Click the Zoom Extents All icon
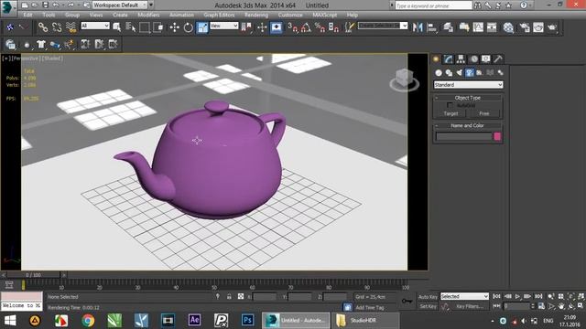This screenshot has height=329, width=586. pyautogui.click(x=581, y=296)
